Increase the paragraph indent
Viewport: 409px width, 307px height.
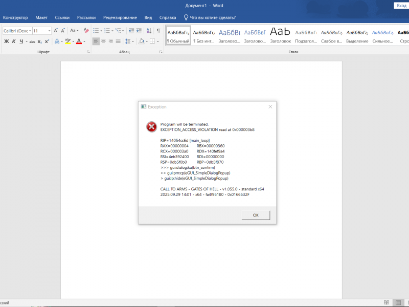click(x=140, y=31)
